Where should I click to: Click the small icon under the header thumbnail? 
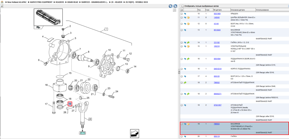[38, 27]
